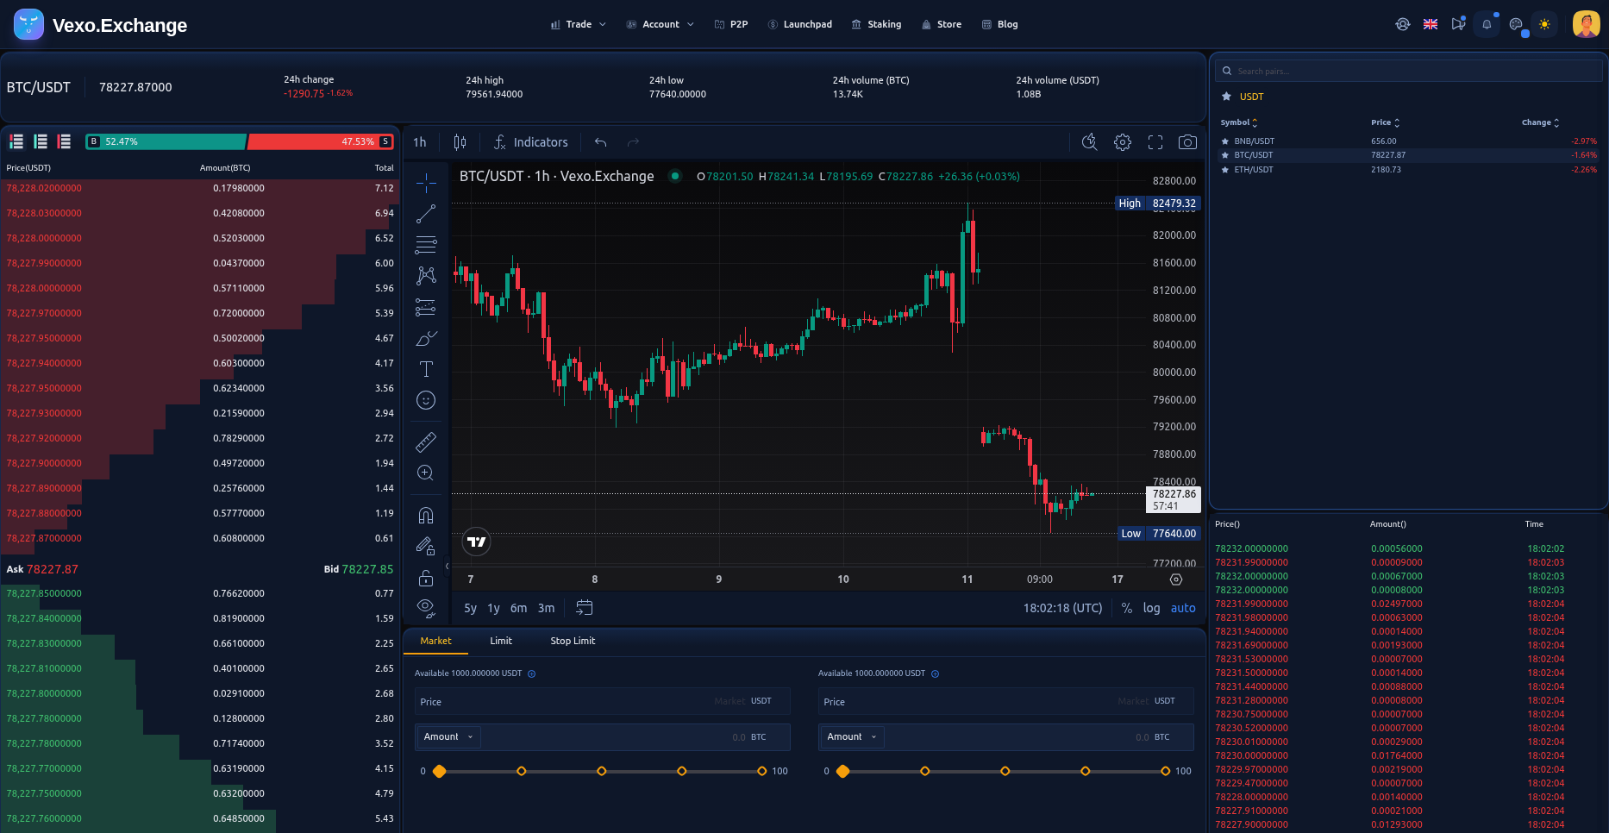1609x833 pixels.
Task: Select the Text annotation tool
Action: pos(426,369)
